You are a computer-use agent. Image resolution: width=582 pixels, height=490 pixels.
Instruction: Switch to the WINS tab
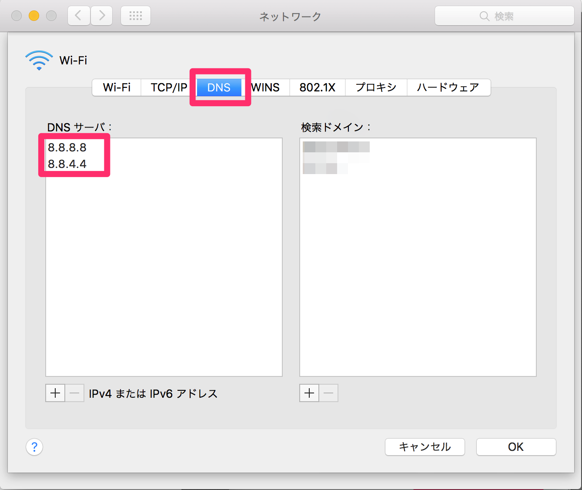(265, 87)
